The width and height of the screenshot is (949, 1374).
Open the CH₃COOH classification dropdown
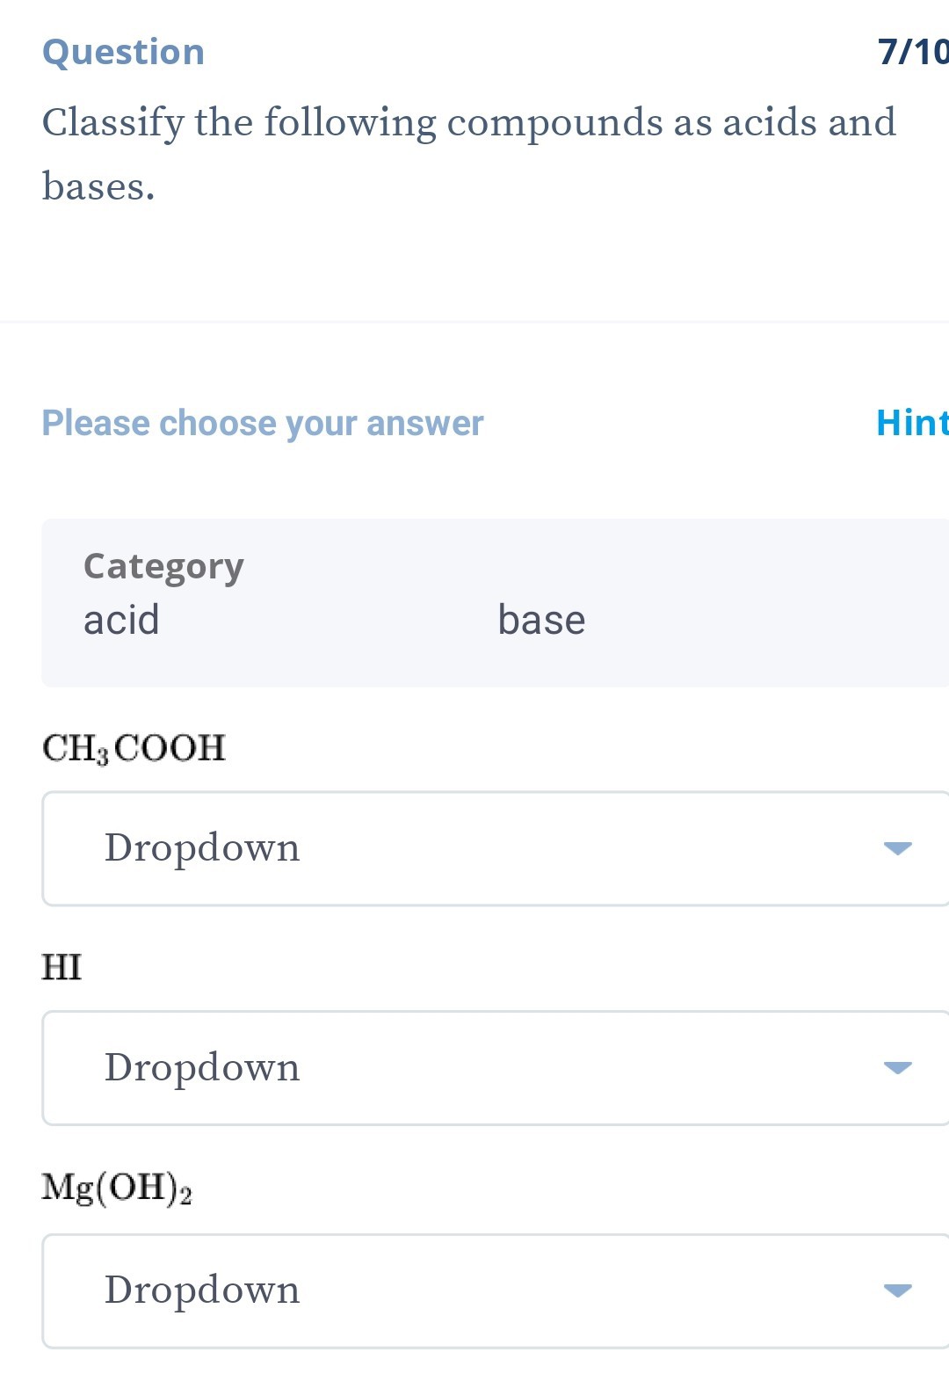coord(474,847)
